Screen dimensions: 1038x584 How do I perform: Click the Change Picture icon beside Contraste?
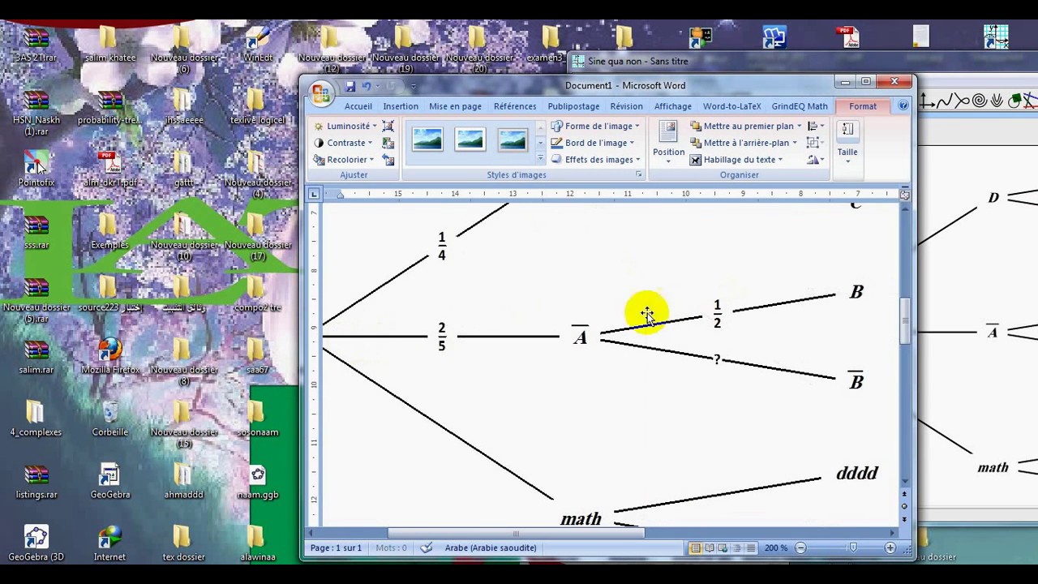coord(388,143)
